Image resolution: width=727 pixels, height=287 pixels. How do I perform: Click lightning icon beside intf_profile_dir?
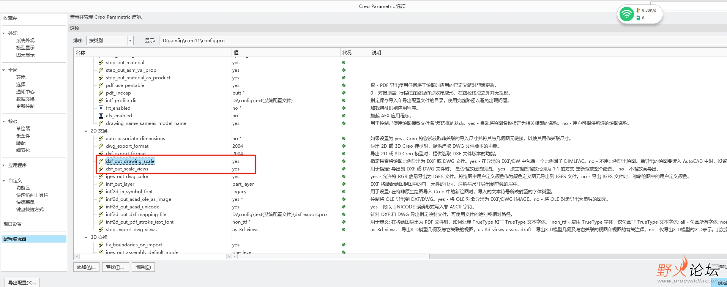(101, 101)
